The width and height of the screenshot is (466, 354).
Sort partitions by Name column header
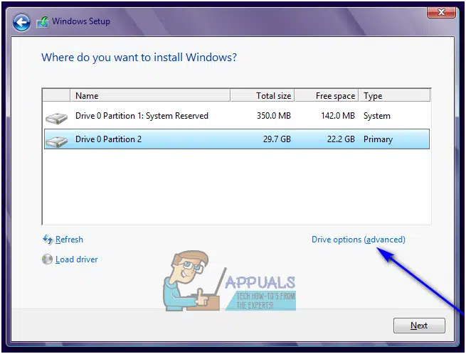(150, 96)
